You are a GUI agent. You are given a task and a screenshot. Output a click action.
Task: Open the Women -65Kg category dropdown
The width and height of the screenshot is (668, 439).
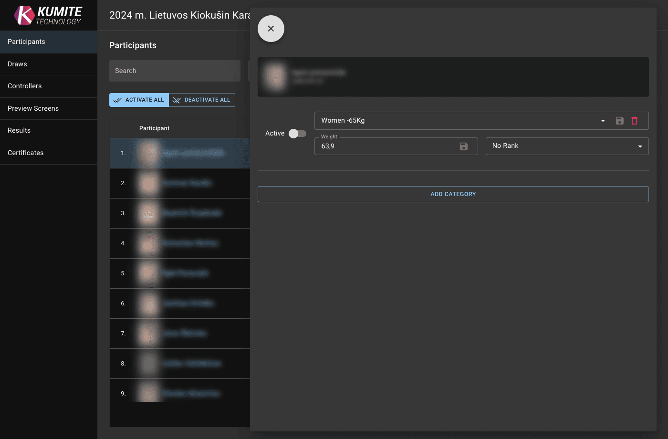coord(458,121)
